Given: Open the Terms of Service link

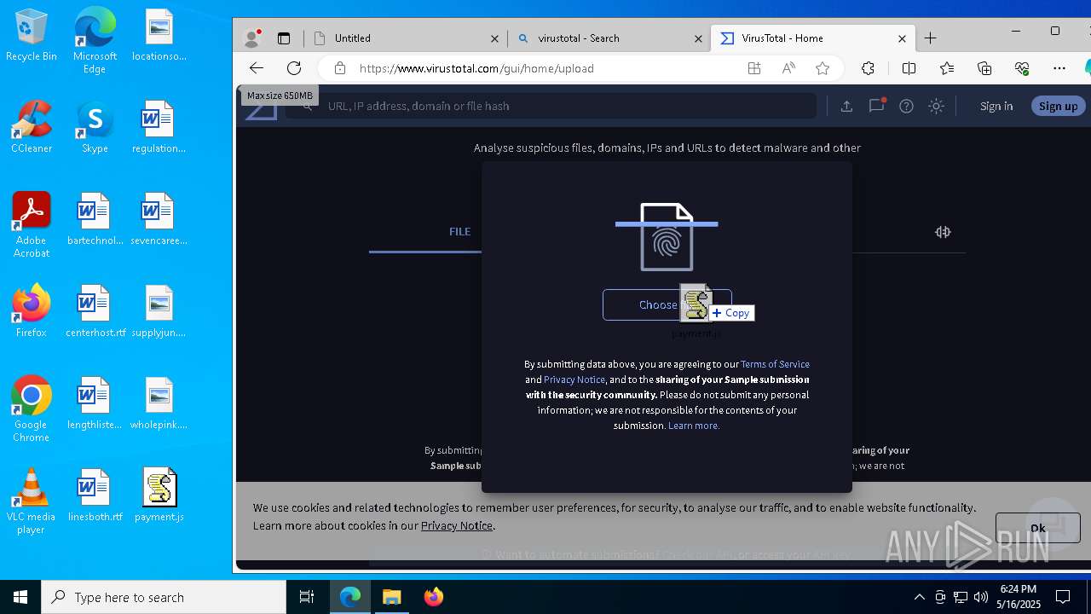Looking at the screenshot, I should 775,364.
